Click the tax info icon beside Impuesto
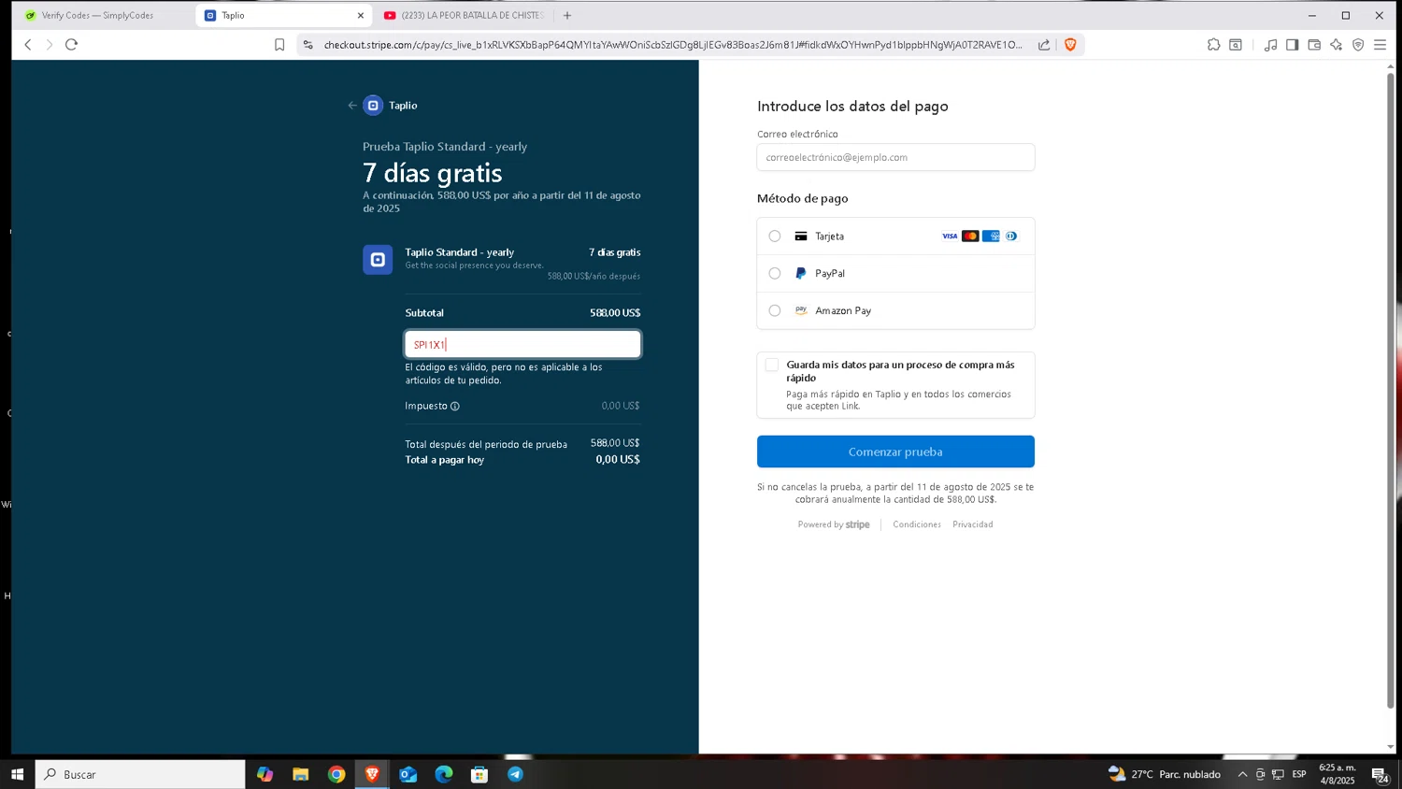Screen dimensions: 1402x789 point(455,406)
